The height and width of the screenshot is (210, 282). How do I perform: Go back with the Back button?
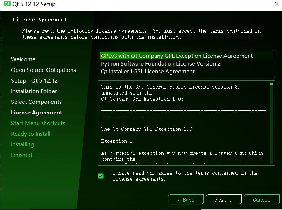tap(186, 200)
